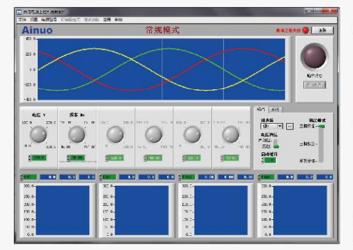Open the measurement selector above the rightmost chart
Image resolution: width=353 pixels, height=250 pixels.
pyautogui.click(x=266, y=177)
